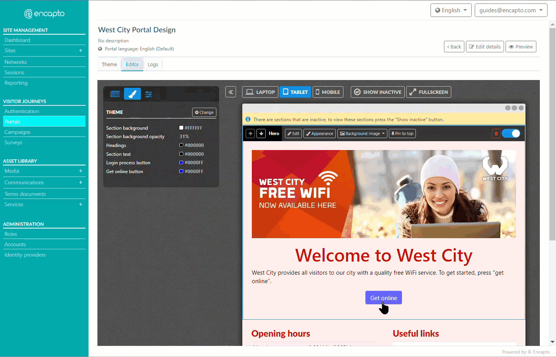Click the Hero Edit button
556x357 pixels.
pos(293,133)
